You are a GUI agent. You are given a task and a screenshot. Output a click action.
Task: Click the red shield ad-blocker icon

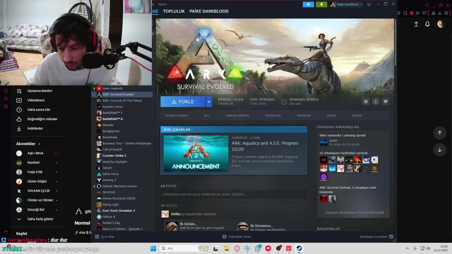coord(411,13)
